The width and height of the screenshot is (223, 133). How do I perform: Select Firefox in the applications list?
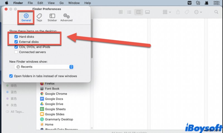[50, 83]
